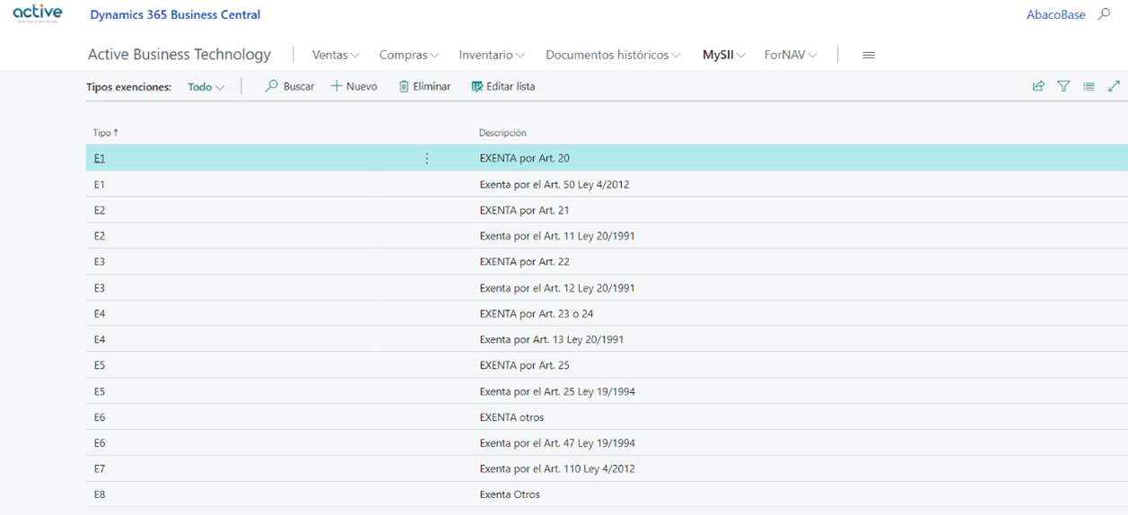Select 'Exenta por el Art. 47 Ley 19/1994'
1128x515 pixels.
point(557,443)
